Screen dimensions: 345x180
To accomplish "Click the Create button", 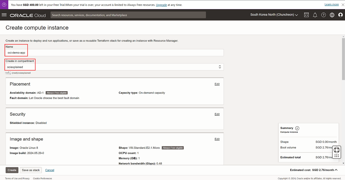I will tap(12, 170).
